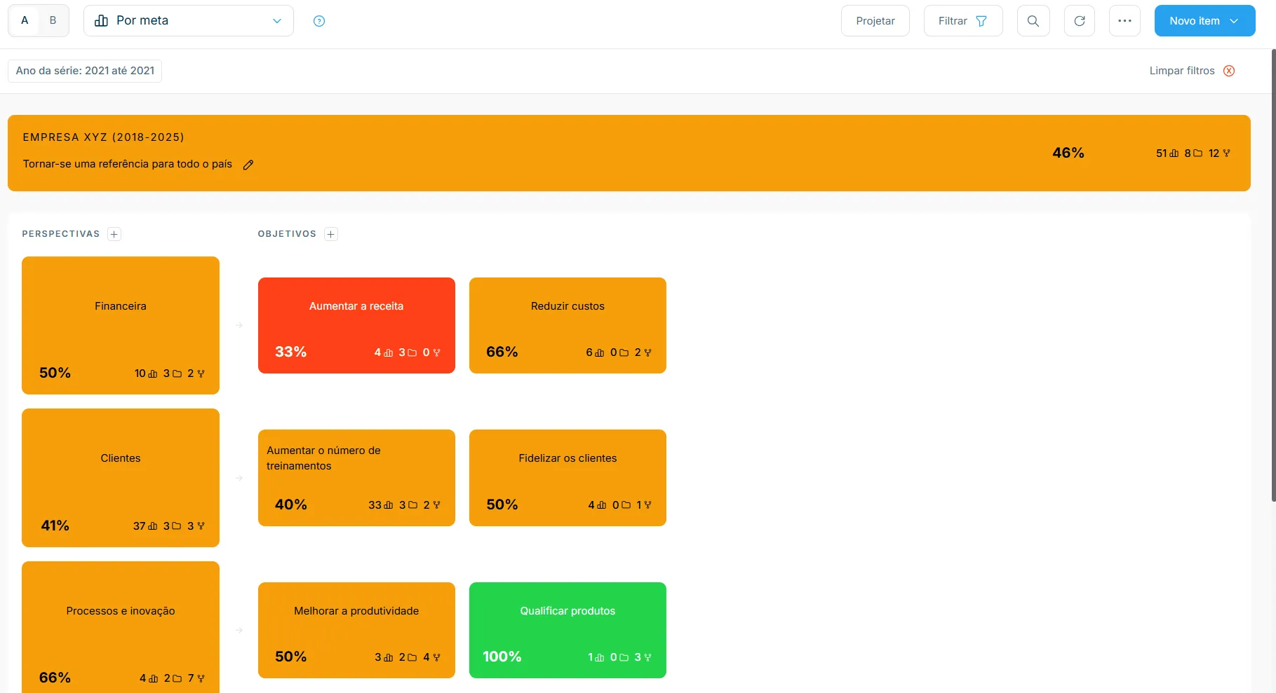Add a new objective with plus icon

331,234
